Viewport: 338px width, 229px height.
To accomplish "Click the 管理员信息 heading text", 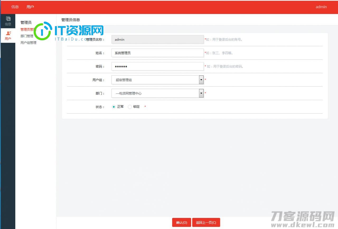I will pyautogui.click(x=71, y=20).
